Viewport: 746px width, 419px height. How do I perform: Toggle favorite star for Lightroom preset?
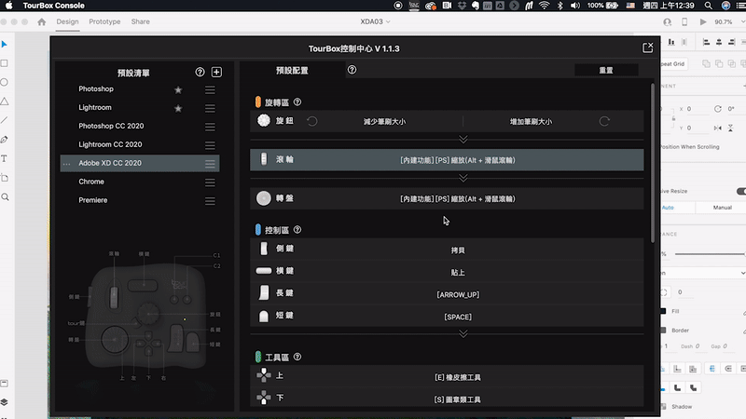click(x=178, y=108)
